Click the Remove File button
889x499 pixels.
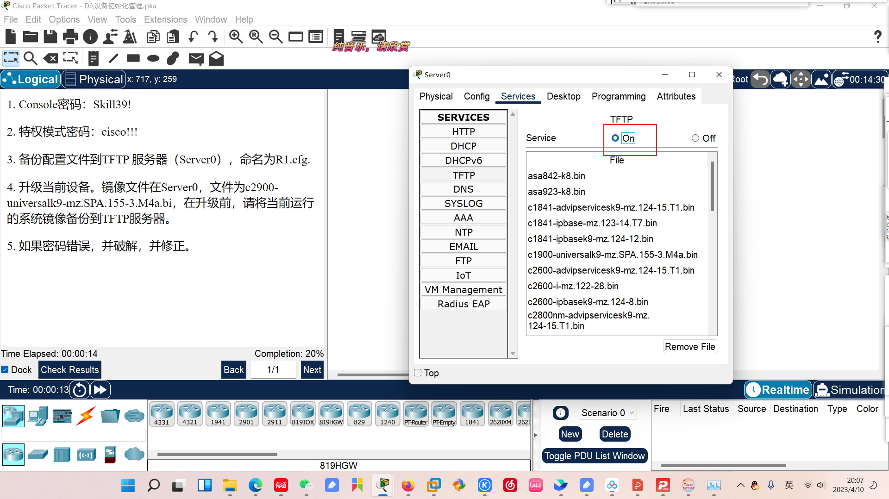tap(690, 347)
